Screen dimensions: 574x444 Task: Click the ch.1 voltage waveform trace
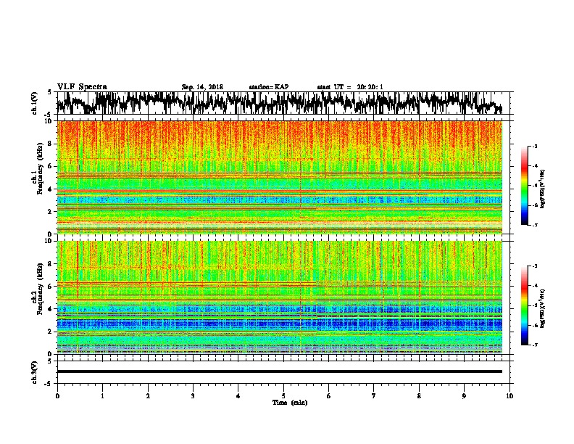[x=279, y=103]
